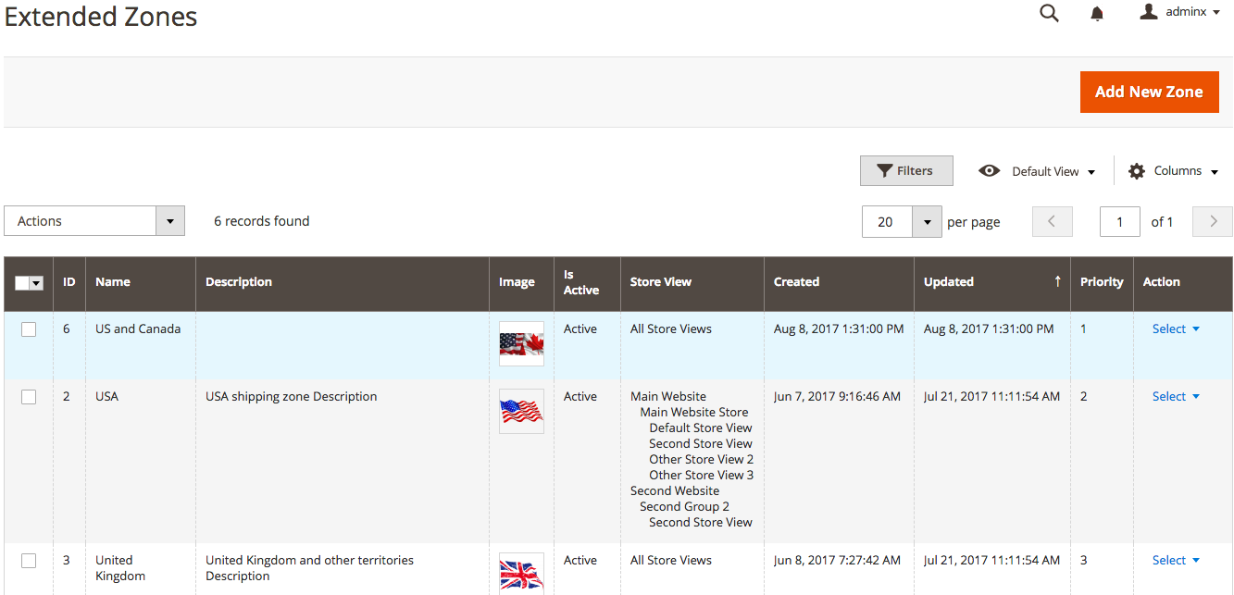
Task: Click 'Second Website' in USA row
Action: pyautogui.click(x=675, y=490)
